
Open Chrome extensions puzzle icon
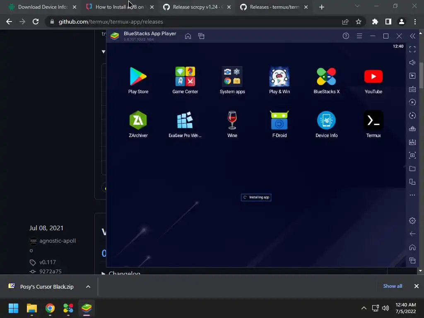coord(375,22)
